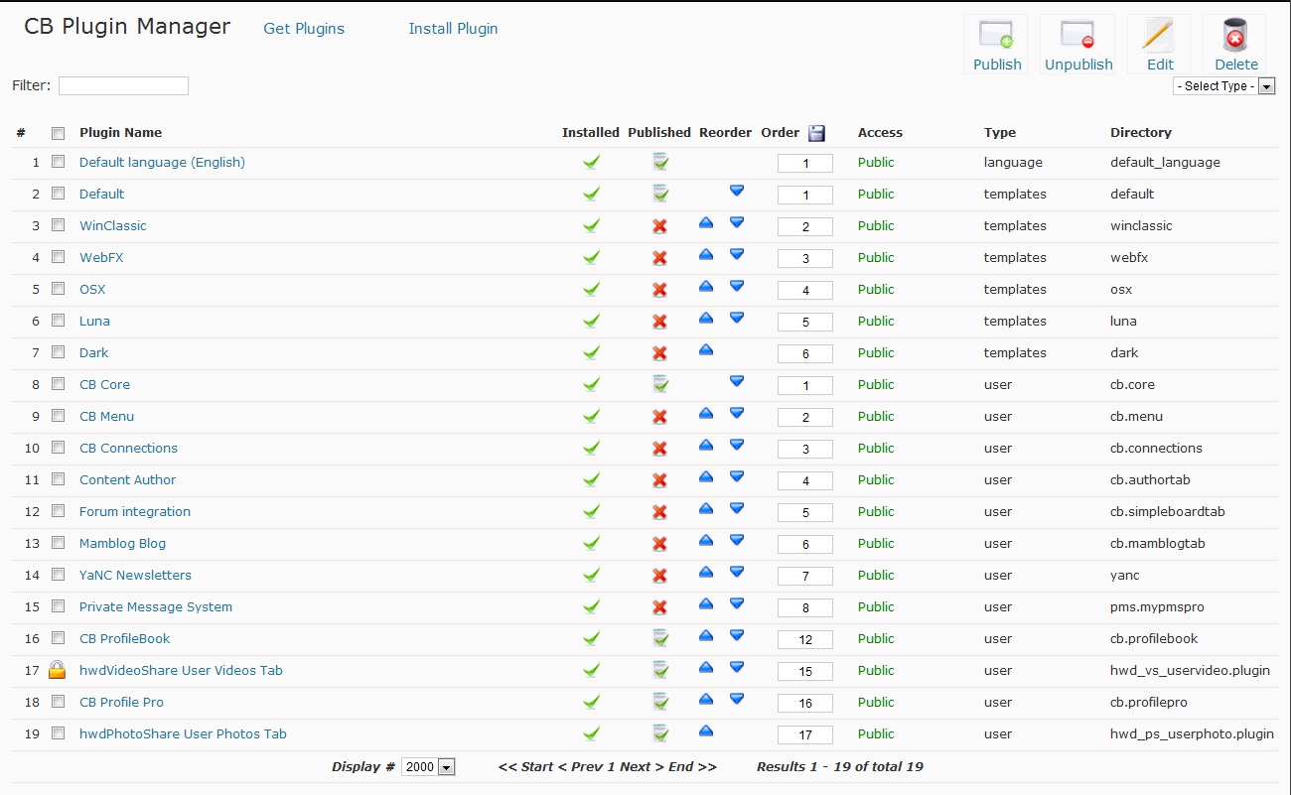This screenshot has height=795, width=1291.
Task: Click the Plugin Name column header
Action: tap(120, 132)
